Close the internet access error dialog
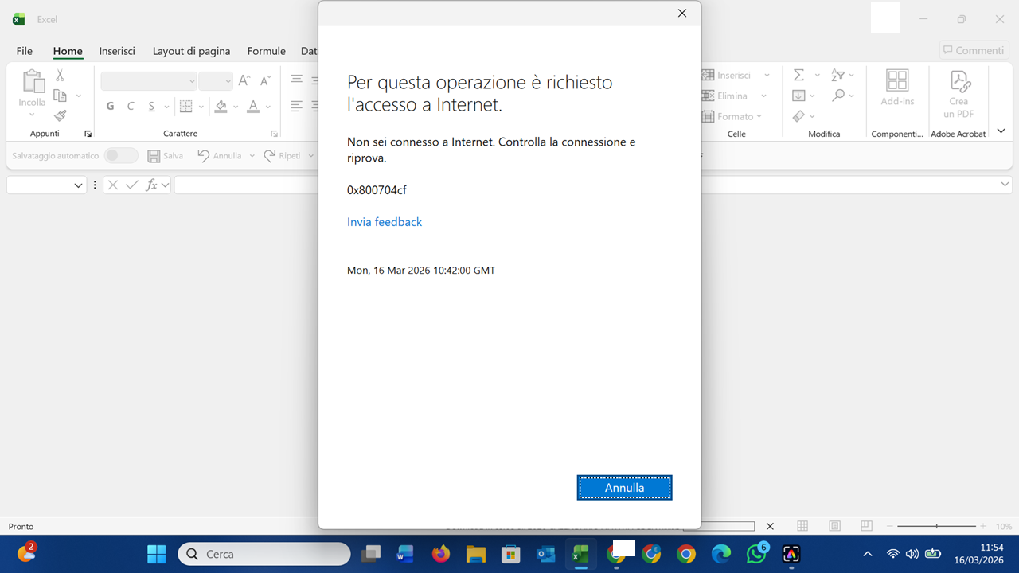The image size is (1019, 573). pyautogui.click(x=681, y=13)
